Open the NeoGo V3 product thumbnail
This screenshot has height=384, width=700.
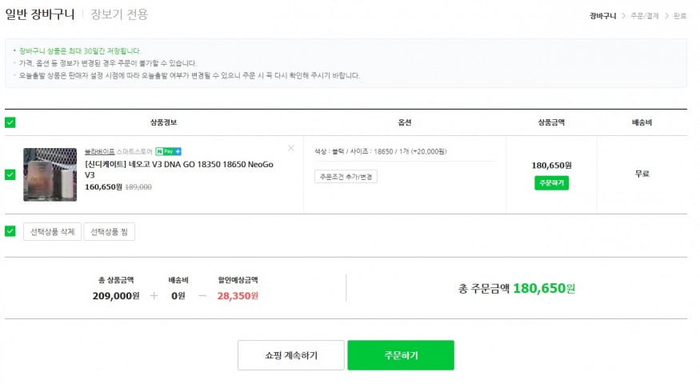pyautogui.click(x=50, y=174)
